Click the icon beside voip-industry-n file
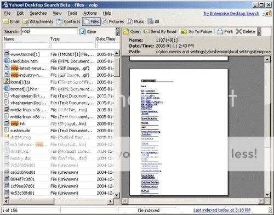The width and height of the screenshot is (274, 215). (7, 75)
